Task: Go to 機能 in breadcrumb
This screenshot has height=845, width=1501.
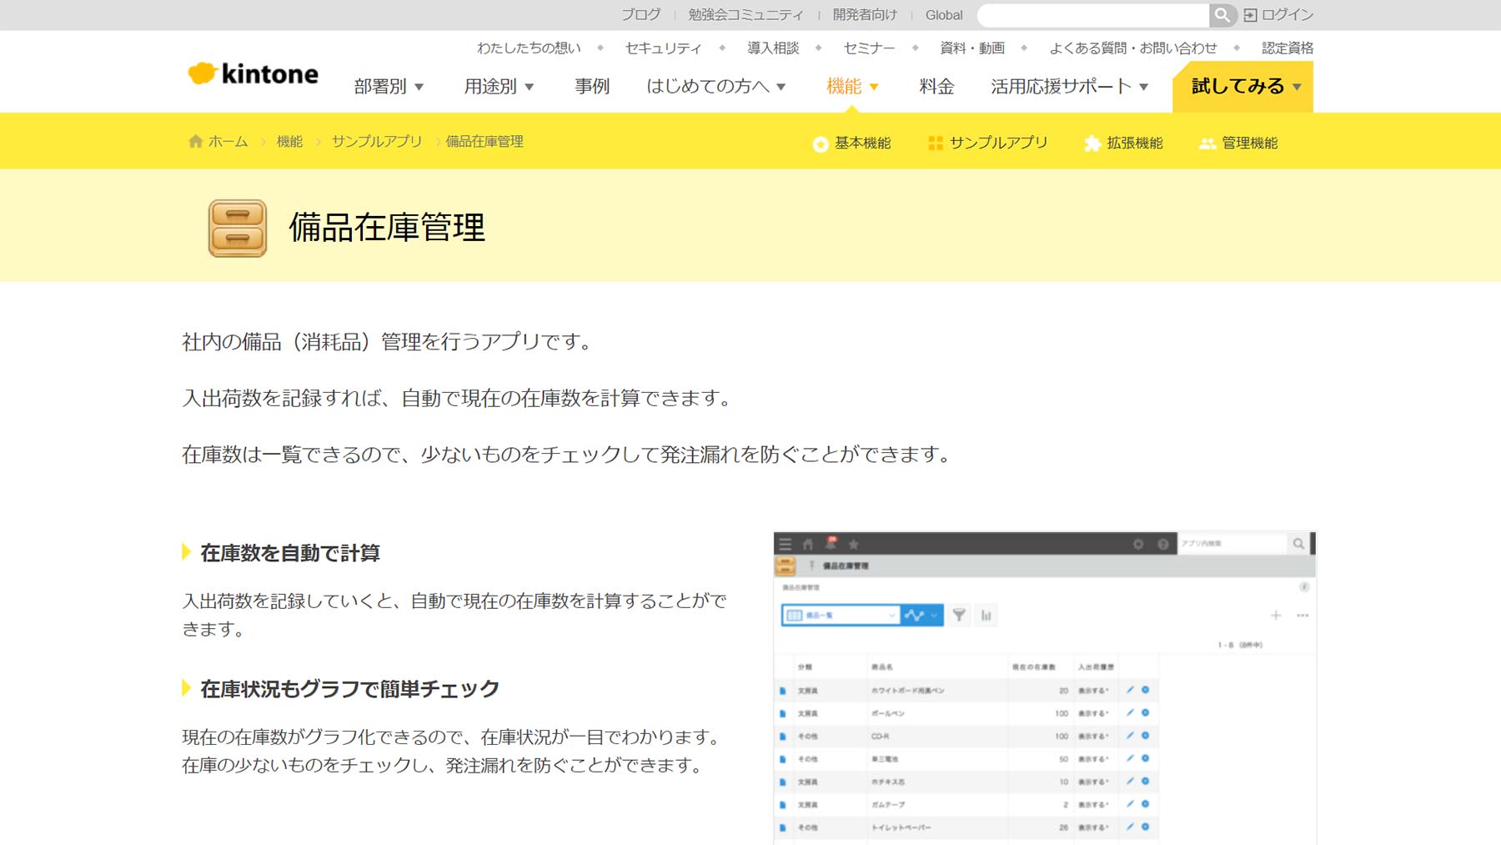Action: point(289,141)
